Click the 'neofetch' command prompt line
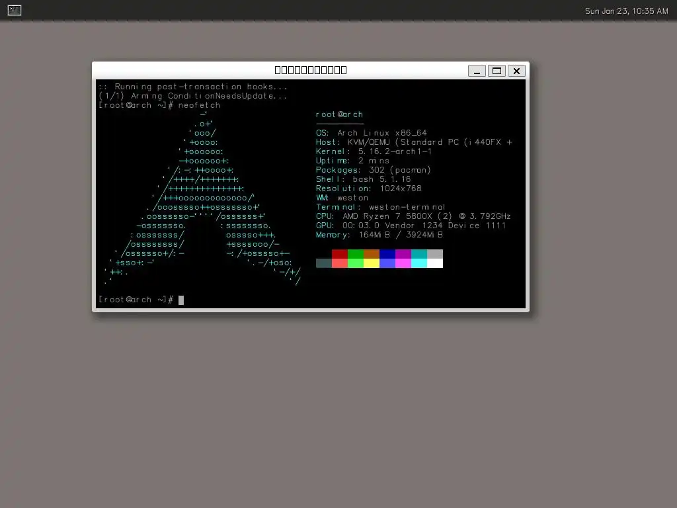The height and width of the screenshot is (508, 677). (159, 105)
